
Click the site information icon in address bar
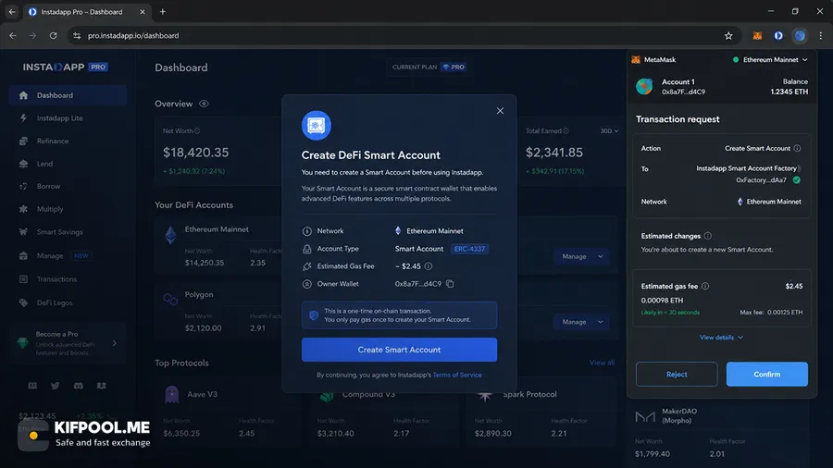(x=77, y=36)
